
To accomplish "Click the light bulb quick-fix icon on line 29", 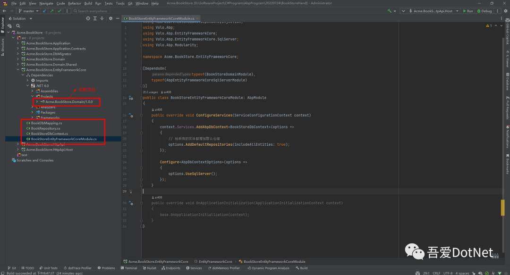I will tap(131, 192).
